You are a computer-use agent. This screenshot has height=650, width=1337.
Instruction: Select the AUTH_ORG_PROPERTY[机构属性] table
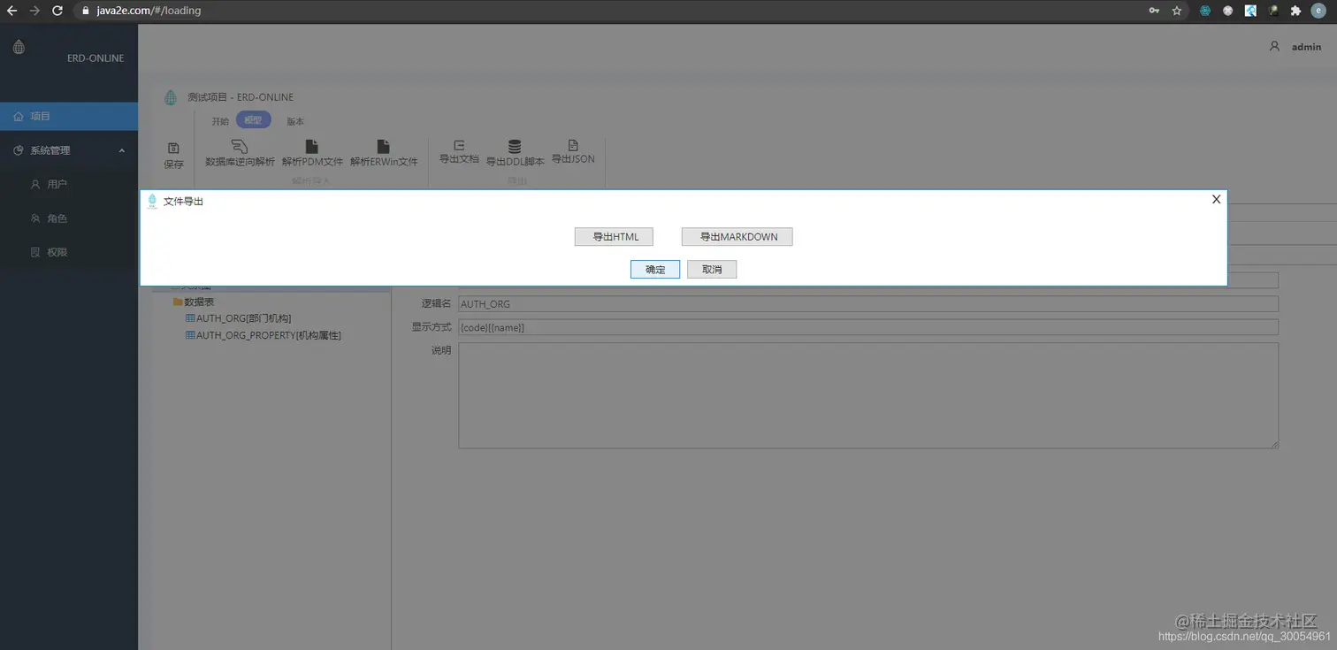(263, 335)
